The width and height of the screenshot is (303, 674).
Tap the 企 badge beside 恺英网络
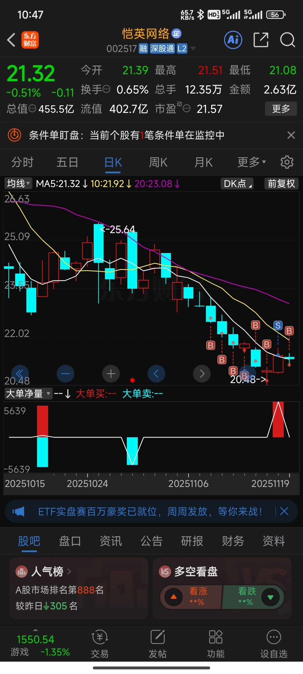click(x=176, y=34)
